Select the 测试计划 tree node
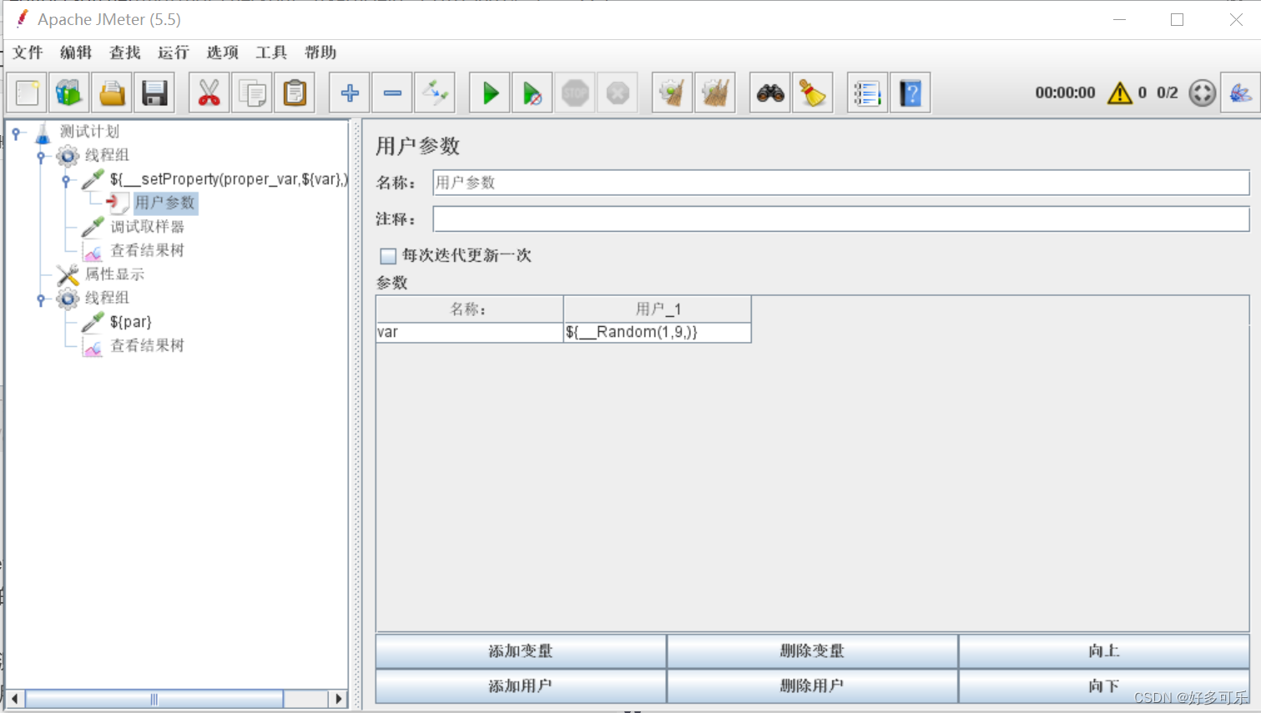 [89, 132]
